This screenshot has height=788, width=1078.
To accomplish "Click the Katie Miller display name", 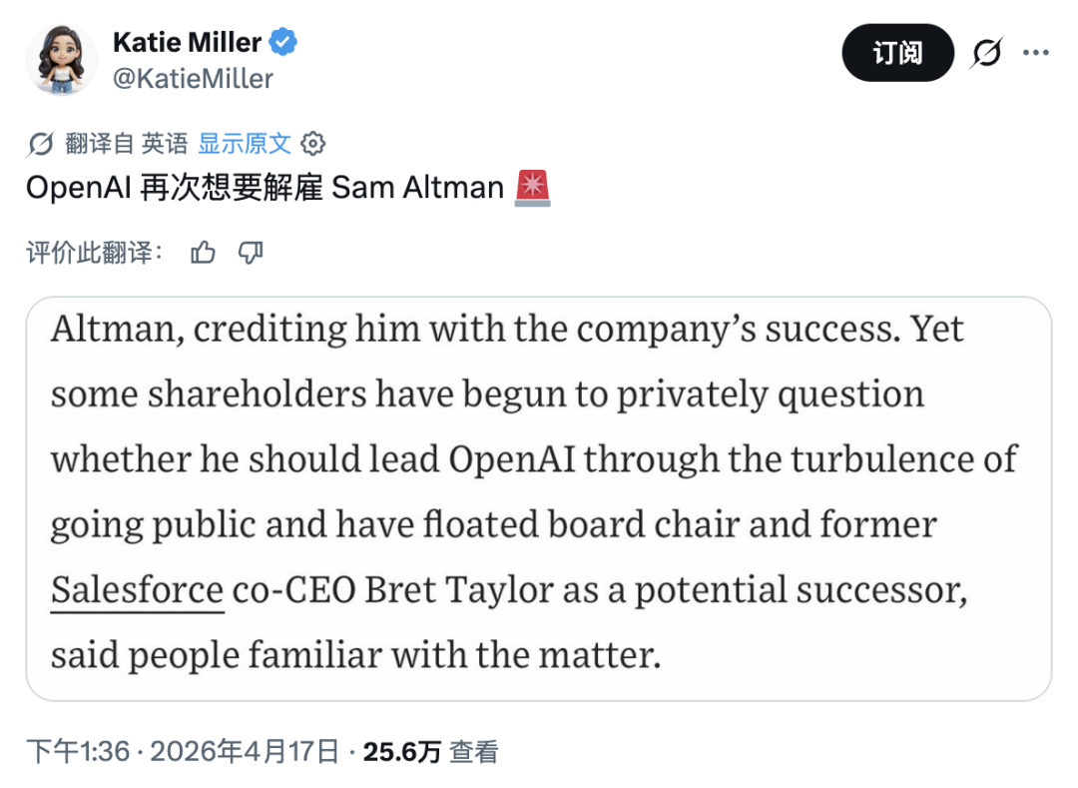I will point(187,43).
